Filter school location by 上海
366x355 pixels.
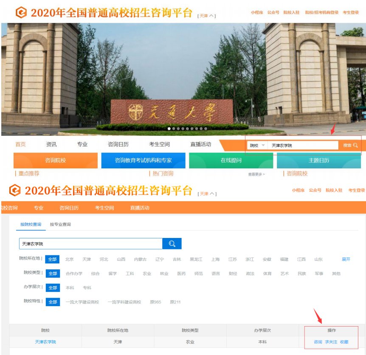click(x=215, y=259)
